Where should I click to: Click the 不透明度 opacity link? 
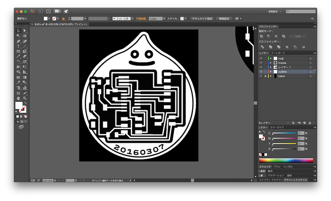[x=141, y=19]
